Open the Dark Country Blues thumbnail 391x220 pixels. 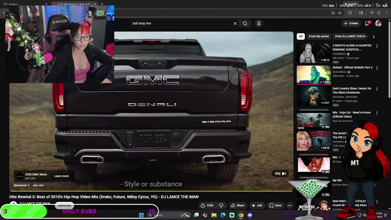(x=313, y=96)
